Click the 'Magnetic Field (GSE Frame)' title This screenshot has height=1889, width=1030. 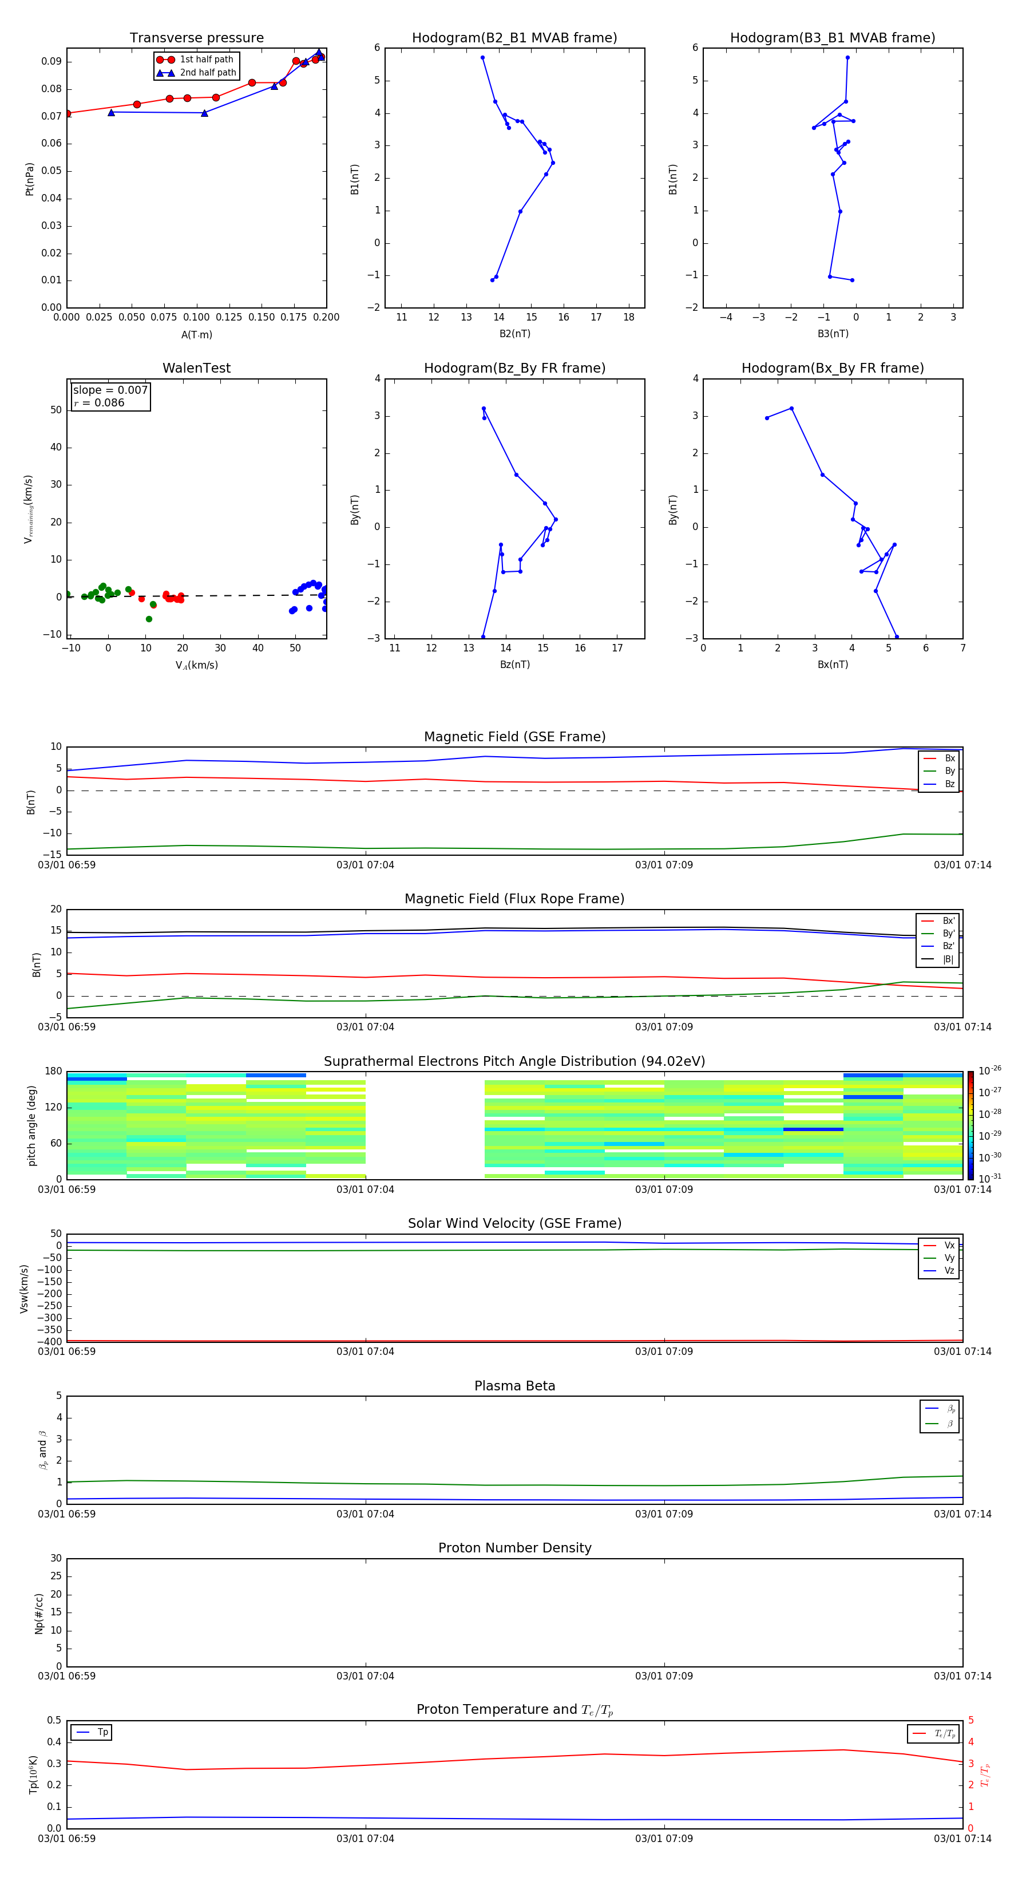pyautogui.click(x=514, y=737)
